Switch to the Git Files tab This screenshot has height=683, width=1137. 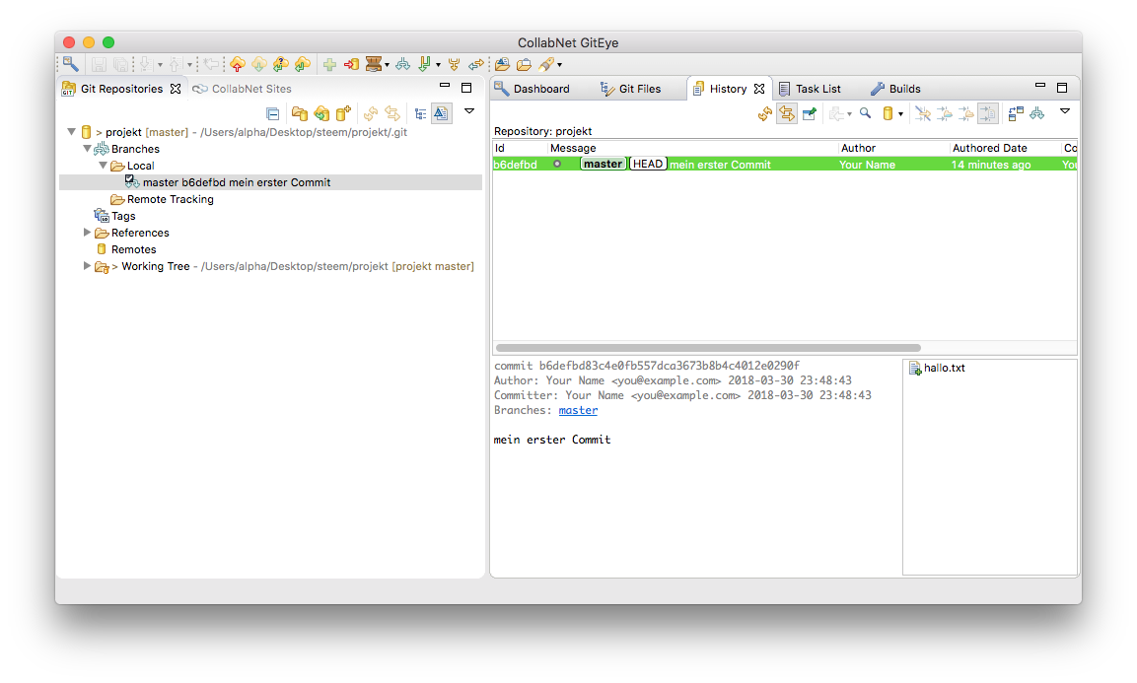click(x=630, y=89)
